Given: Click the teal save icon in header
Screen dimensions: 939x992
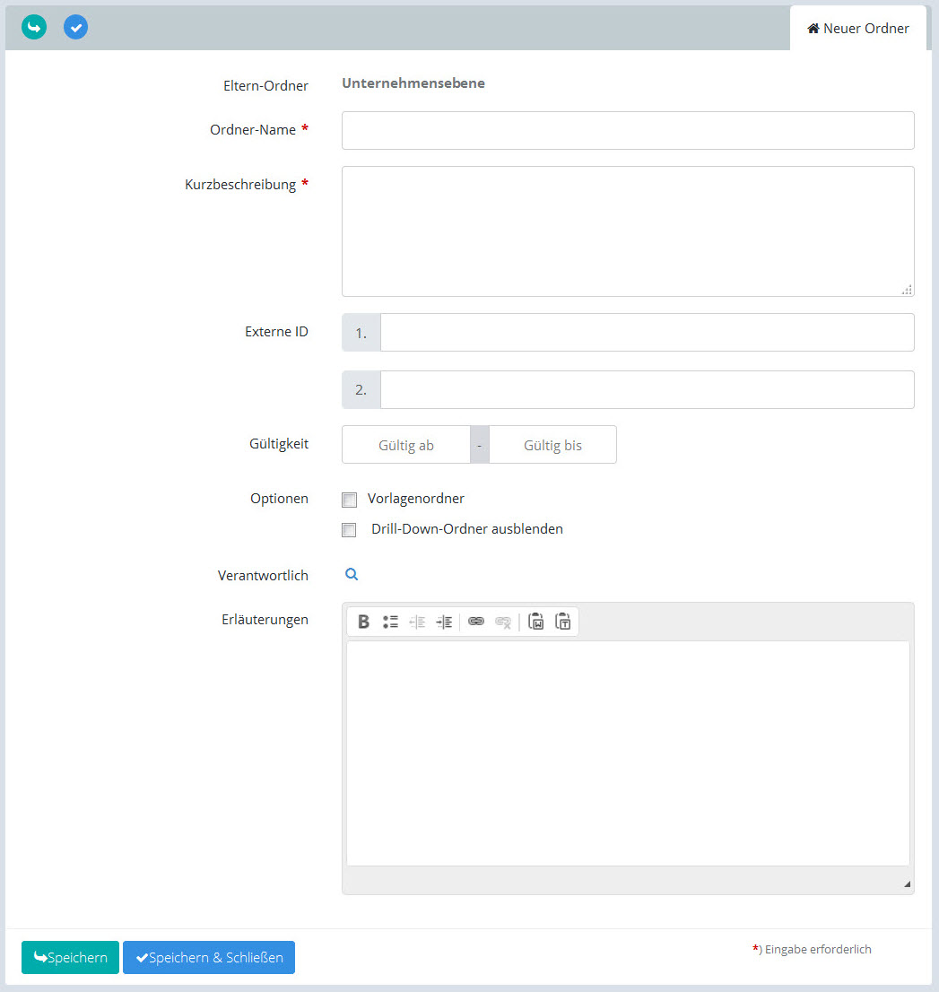Looking at the screenshot, I should click(34, 28).
